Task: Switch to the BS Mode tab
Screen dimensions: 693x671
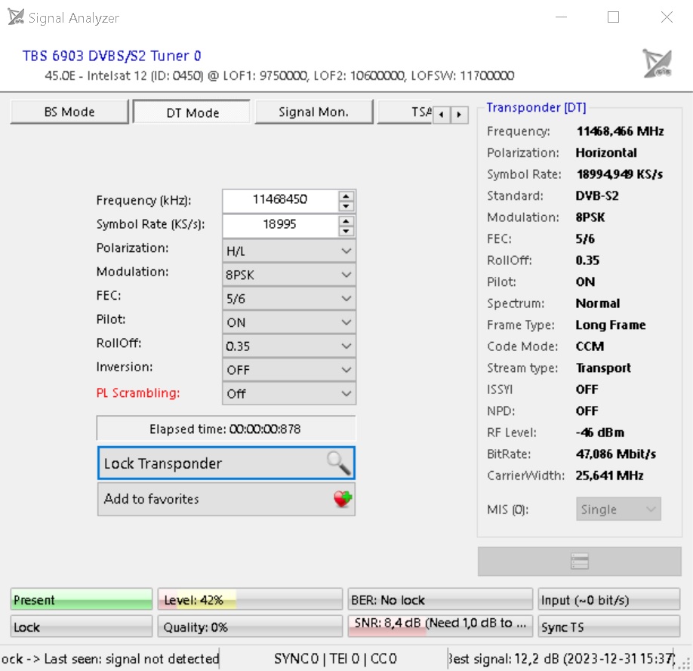Action: (x=69, y=112)
